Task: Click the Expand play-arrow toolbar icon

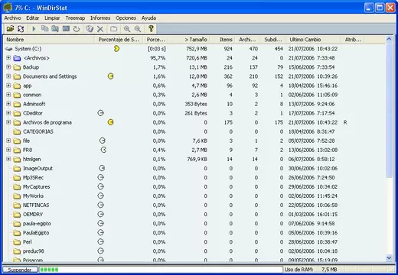Action: [x=34, y=28]
